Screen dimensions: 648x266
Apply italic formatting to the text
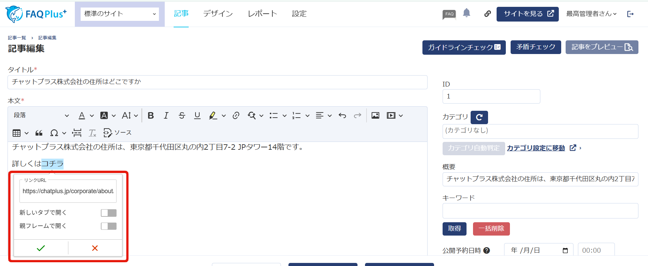coord(166,116)
